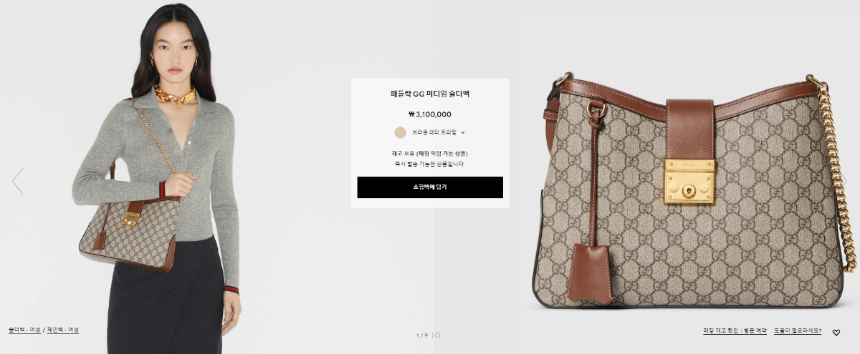This screenshot has width=860, height=354.
Task: Go to the previous product image arrow
Action: [18, 181]
